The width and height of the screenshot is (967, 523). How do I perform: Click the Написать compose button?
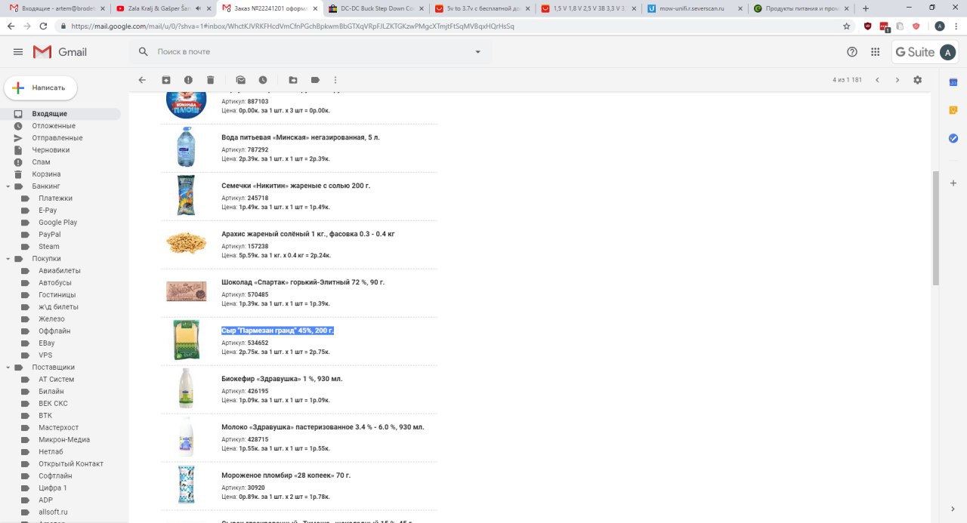[x=41, y=88]
